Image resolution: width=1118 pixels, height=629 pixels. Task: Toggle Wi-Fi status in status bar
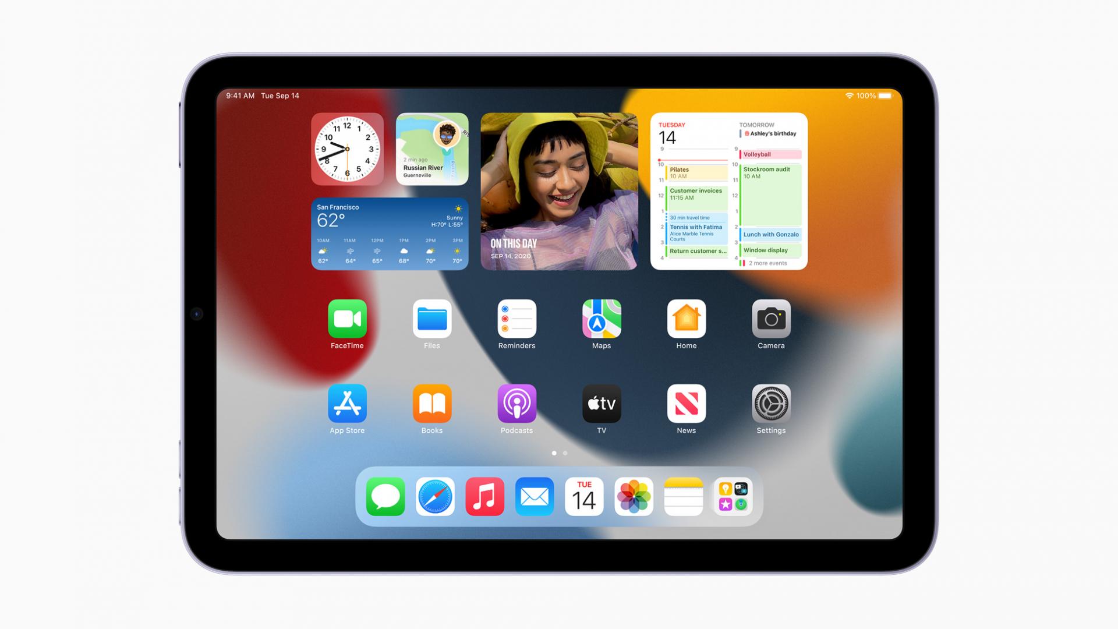(x=846, y=96)
